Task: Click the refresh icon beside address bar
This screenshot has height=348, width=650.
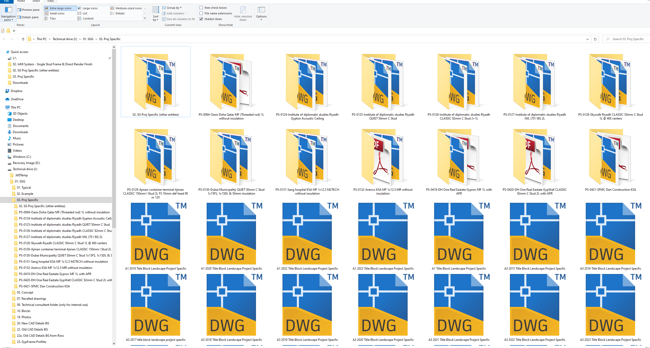Action: [595, 39]
